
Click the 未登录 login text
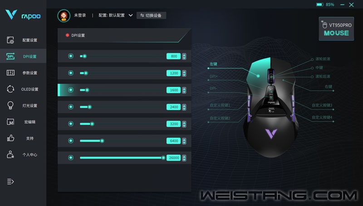click(x=80, y=15)
